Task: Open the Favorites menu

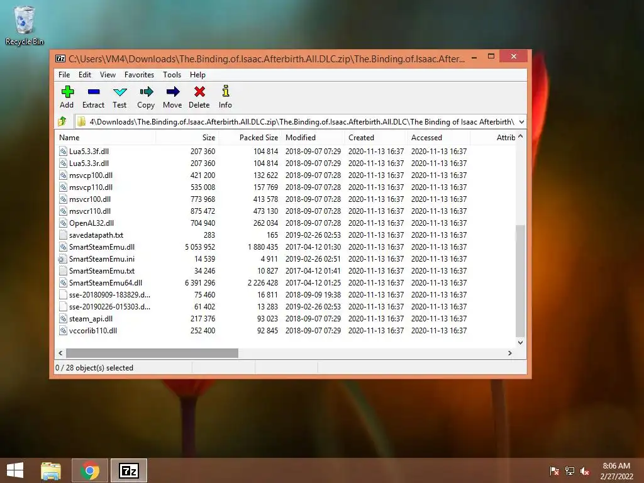Action: point(139,75)
